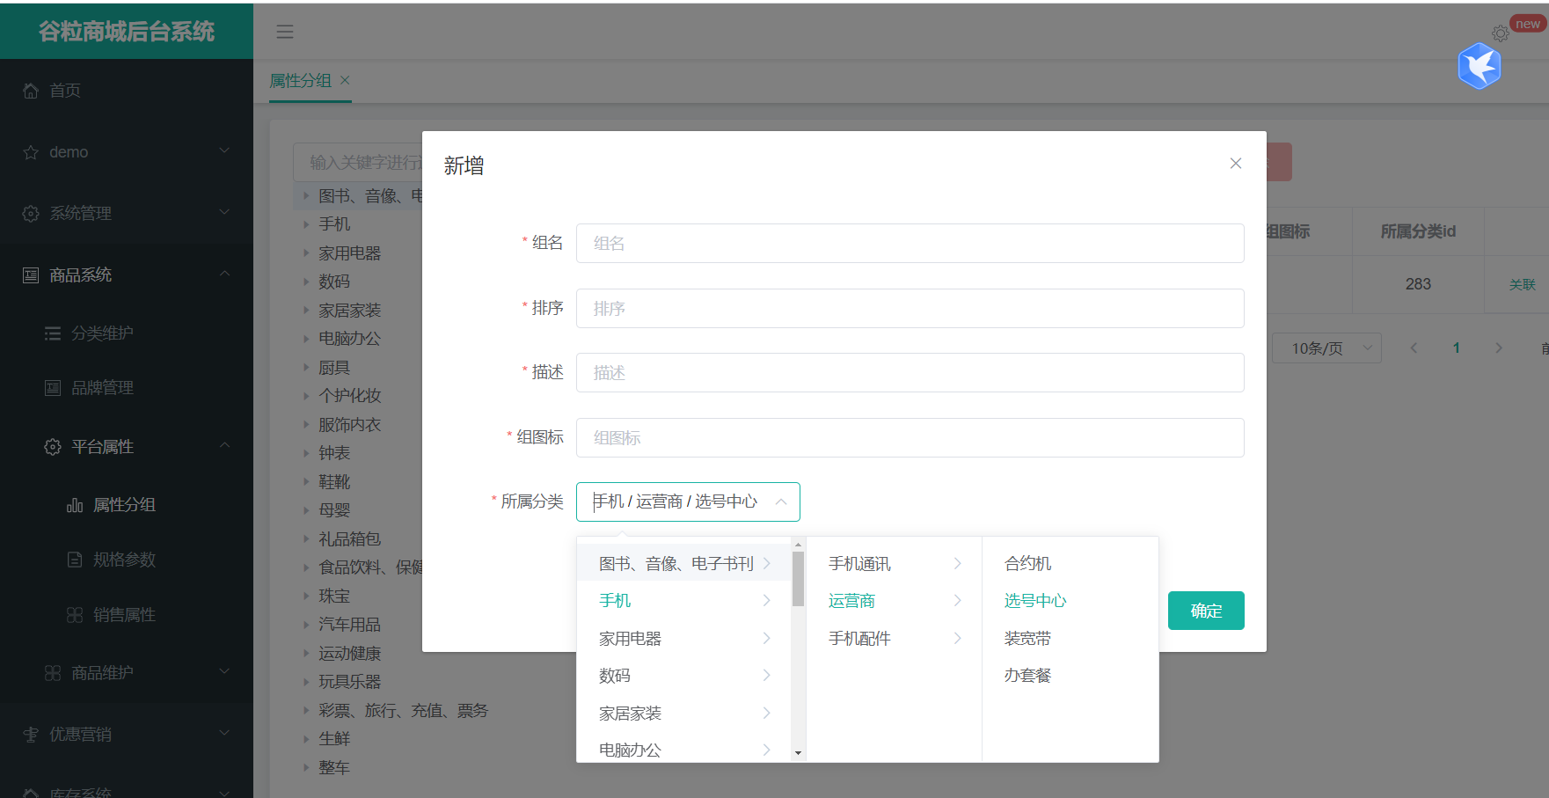The height and width of the screenshot is (798, 1549).
Task: Open the 10条/页 page size dropdown
Action: click(x=1326, y=348)
